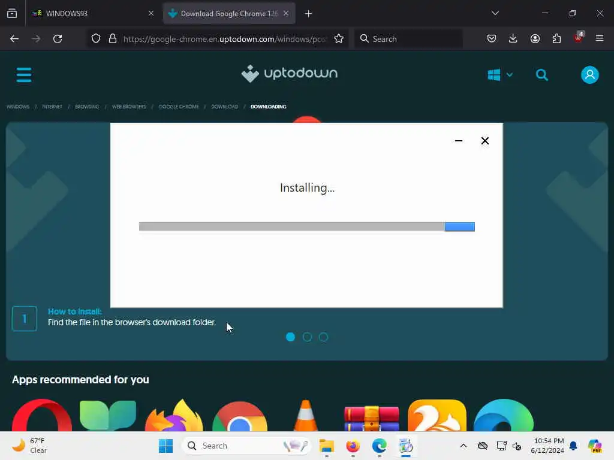The image size is (614, 460).
Task: Open the green leaves recommended app
Action: click(x=108, y=416)
